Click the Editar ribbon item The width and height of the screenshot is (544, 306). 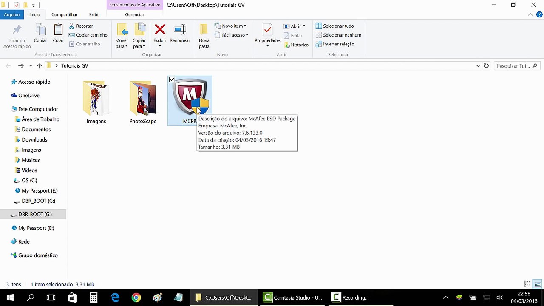293,35
